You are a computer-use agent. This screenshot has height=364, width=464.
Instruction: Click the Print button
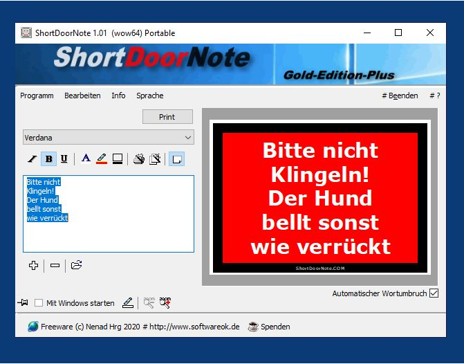pos(167,117)
